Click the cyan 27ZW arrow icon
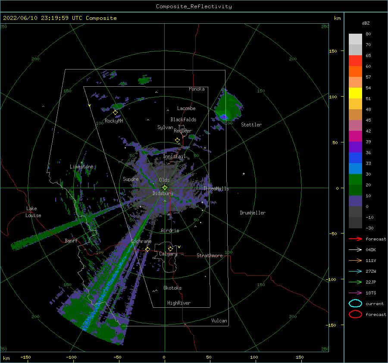This screenshot has height=363, width=388. [x=355, y=271]
